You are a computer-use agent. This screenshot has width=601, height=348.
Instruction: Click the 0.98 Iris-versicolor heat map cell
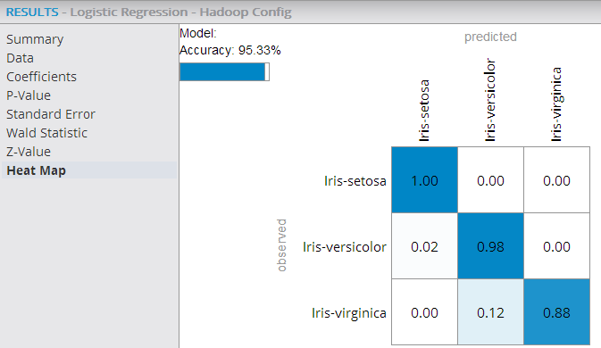(x=490, y=245)
